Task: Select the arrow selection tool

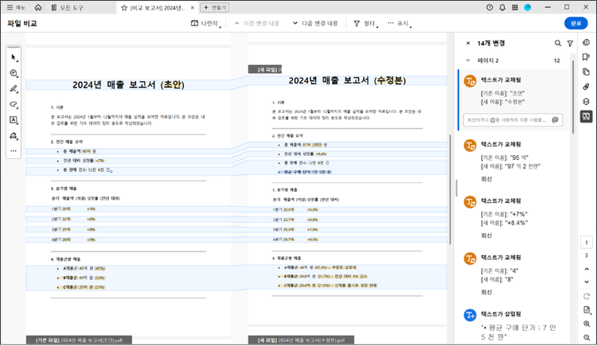Action: 14,57
